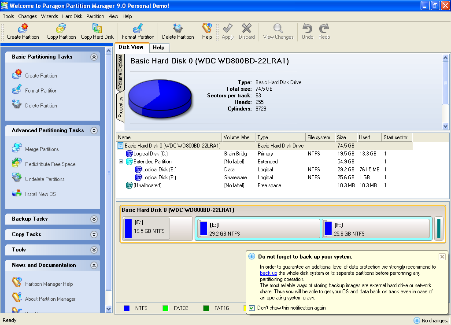Collapse the Extended Partition tree node
Viewport: 451px width, 325px height.
[121, 162]
